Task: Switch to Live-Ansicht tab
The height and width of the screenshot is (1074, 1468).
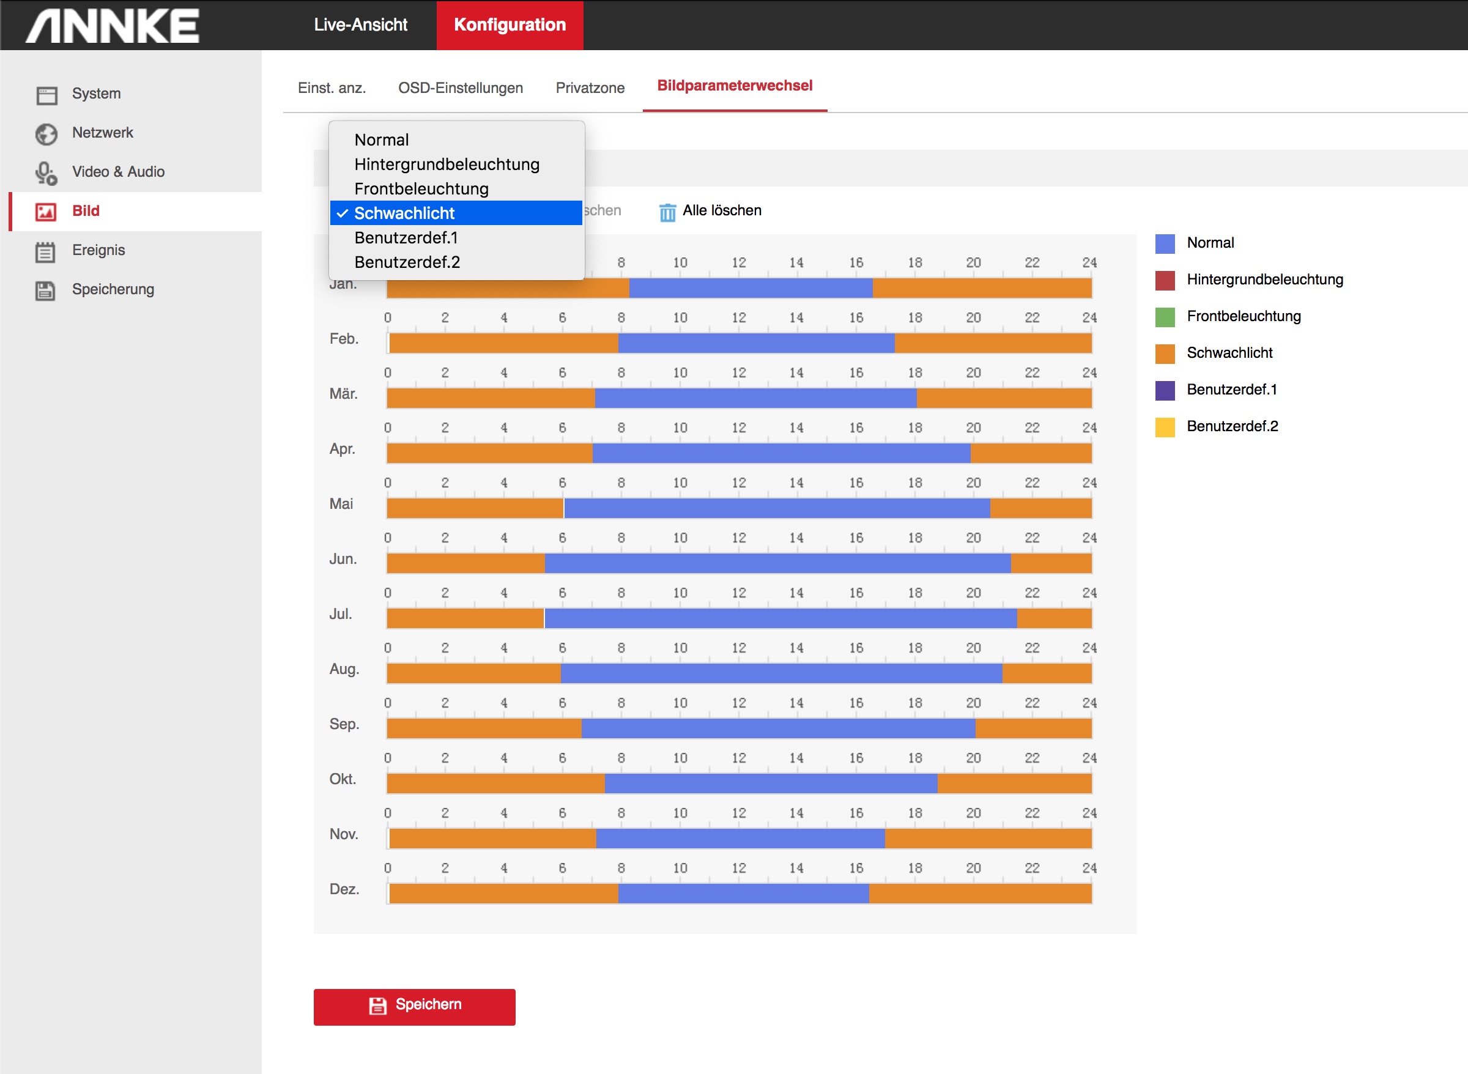Action: tap(360, 25)
